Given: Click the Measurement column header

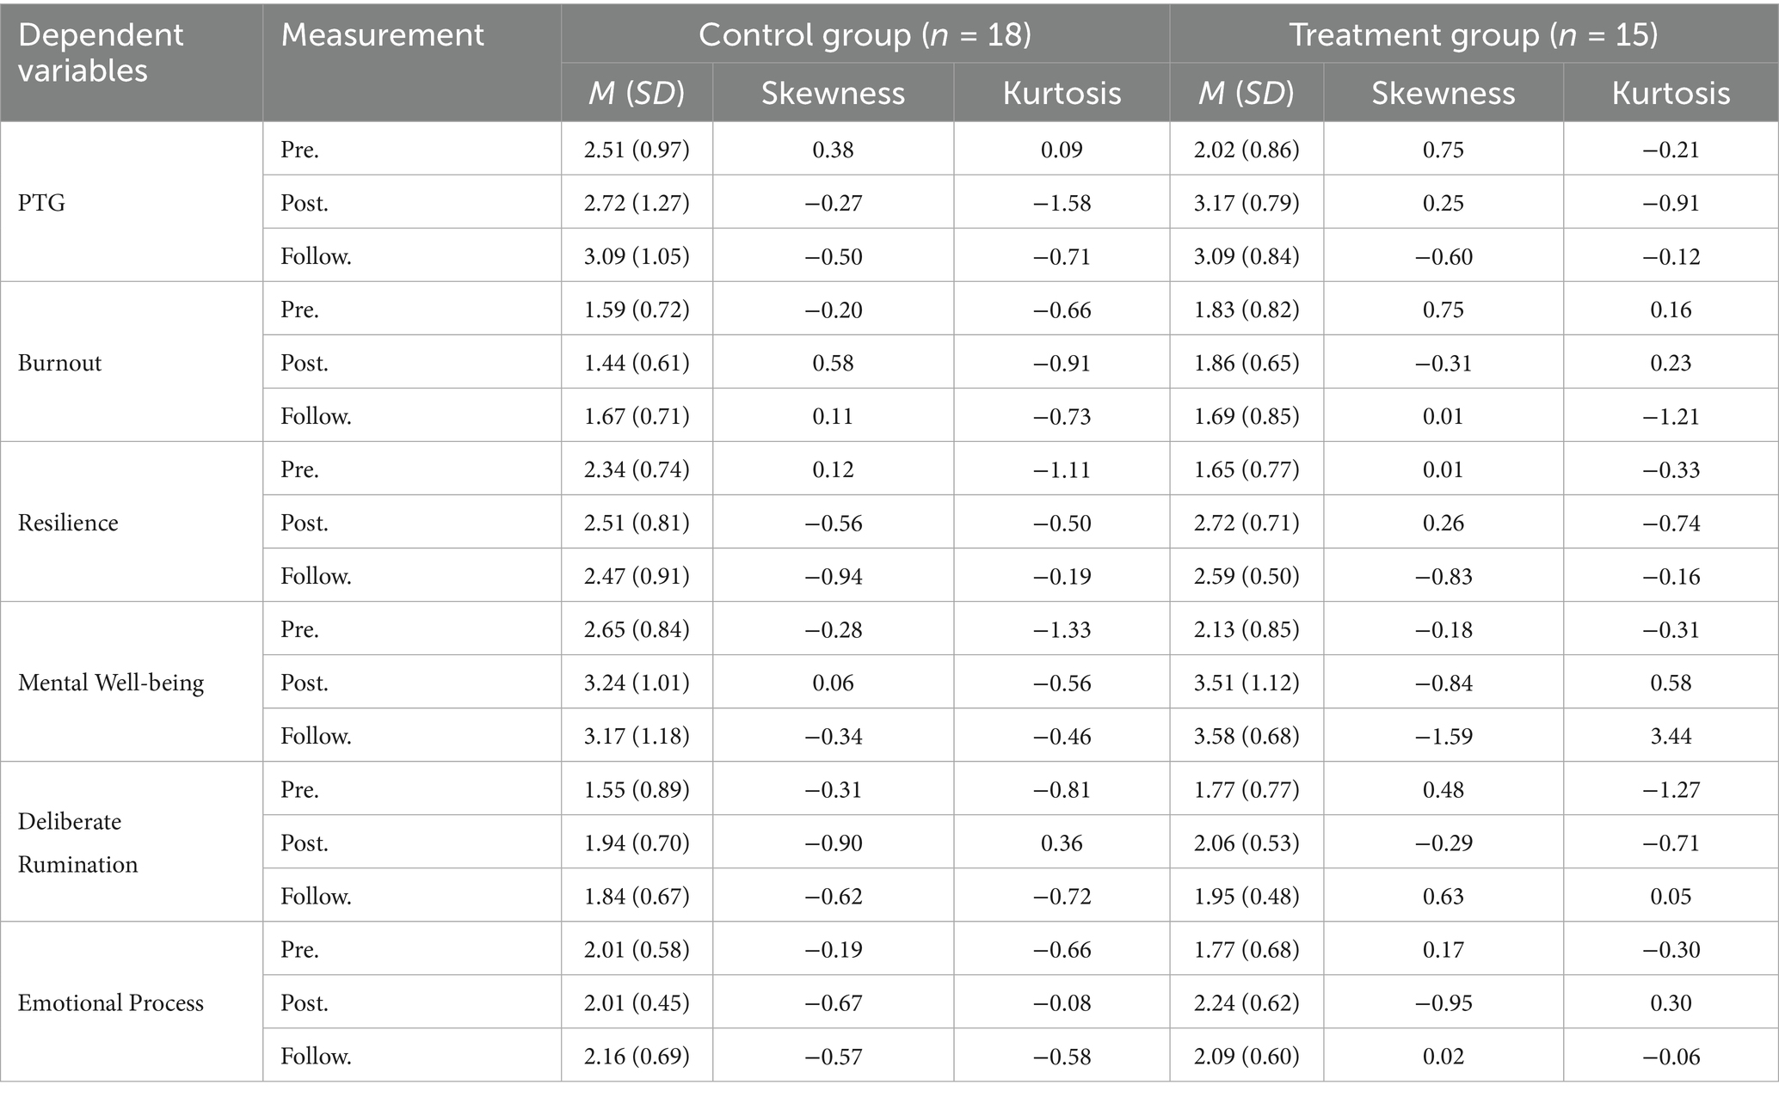Looking at the screenshot, I should (x=382, y=35).
